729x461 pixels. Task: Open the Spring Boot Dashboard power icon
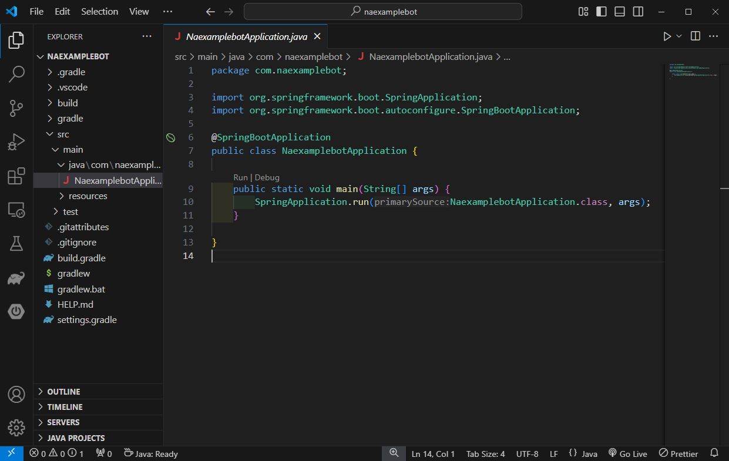point(16,311)
